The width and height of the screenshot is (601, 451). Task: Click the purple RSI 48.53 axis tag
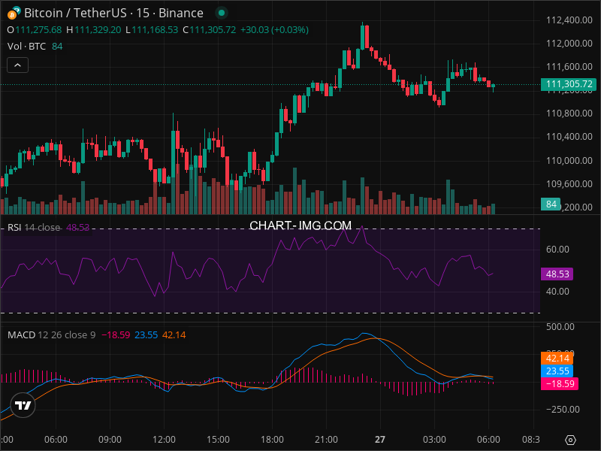(557, 275)
